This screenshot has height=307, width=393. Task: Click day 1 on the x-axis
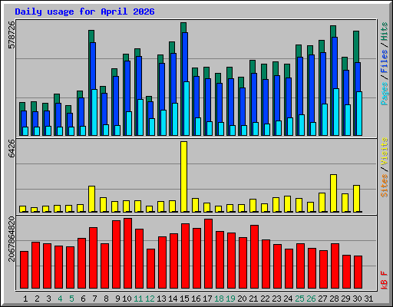click(25, 299)
